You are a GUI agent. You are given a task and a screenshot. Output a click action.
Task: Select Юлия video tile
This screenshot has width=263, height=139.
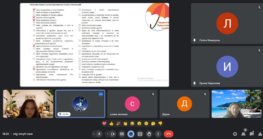(28, 104)
